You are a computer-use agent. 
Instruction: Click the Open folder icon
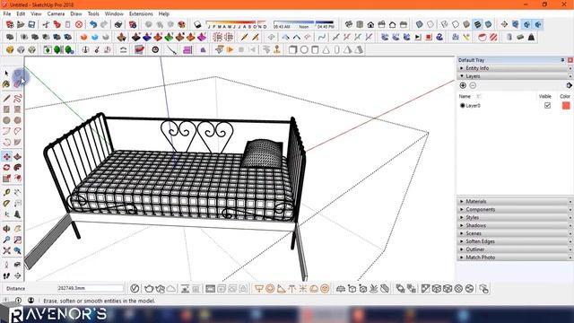tap(21, 24)
